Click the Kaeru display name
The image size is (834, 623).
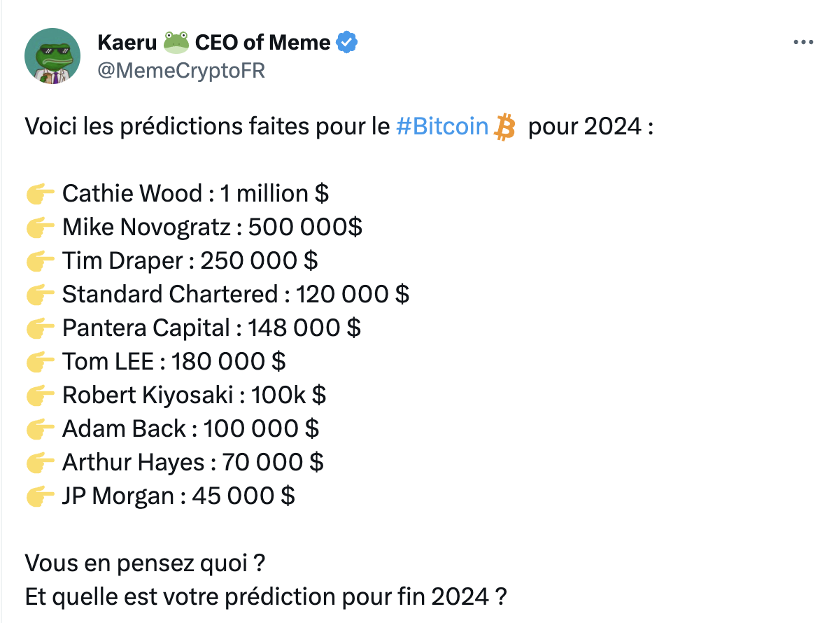click(x=127, y=43)
